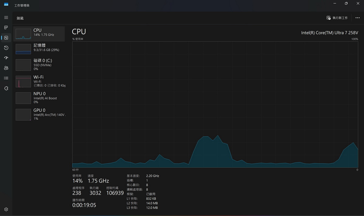Screen dimensions: 364x216
Task: Click the large CPU heading title
Action: [79, 32]
